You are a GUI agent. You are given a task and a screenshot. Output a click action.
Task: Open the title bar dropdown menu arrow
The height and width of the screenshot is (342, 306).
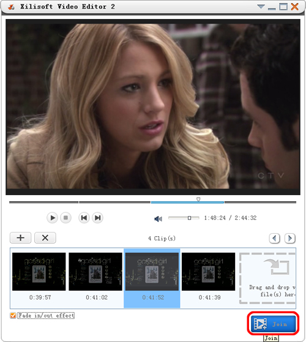click(x=261, y=7)
